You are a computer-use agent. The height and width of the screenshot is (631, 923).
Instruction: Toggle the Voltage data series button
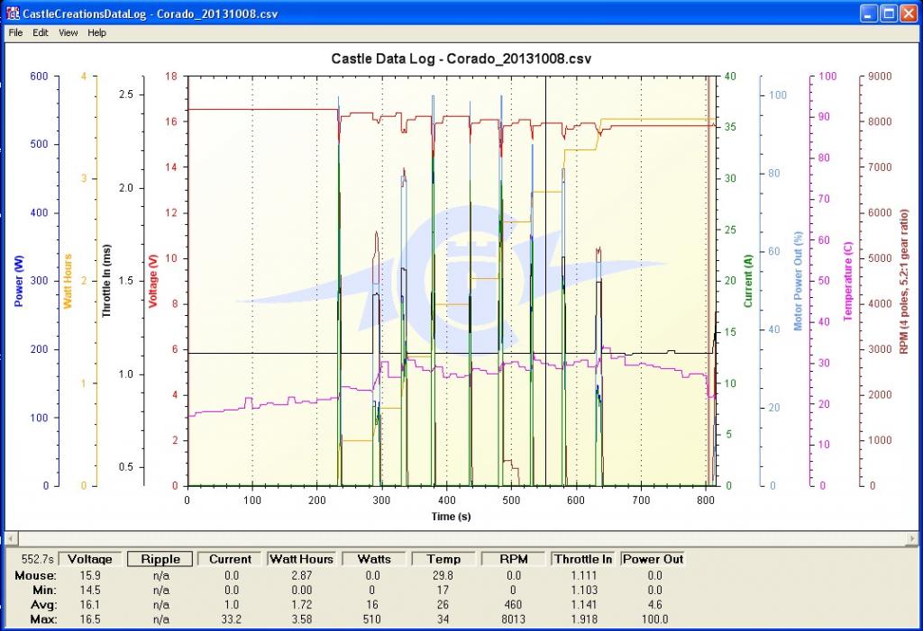[x=89, y=559]
